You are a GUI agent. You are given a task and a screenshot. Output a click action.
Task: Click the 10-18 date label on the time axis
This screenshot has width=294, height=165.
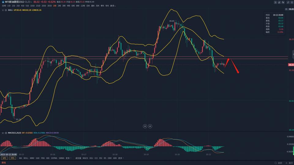[115, 155]
